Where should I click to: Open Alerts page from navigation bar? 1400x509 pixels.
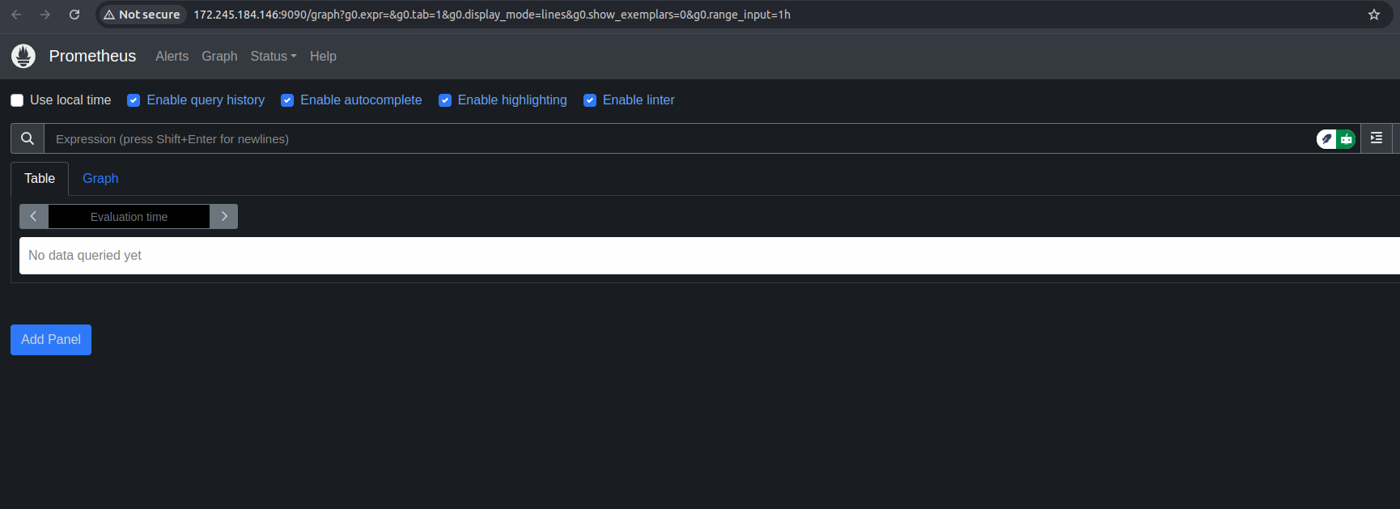coord(172,56)
